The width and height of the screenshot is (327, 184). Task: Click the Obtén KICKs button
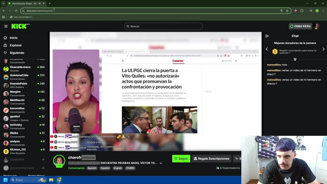[300, 26]
